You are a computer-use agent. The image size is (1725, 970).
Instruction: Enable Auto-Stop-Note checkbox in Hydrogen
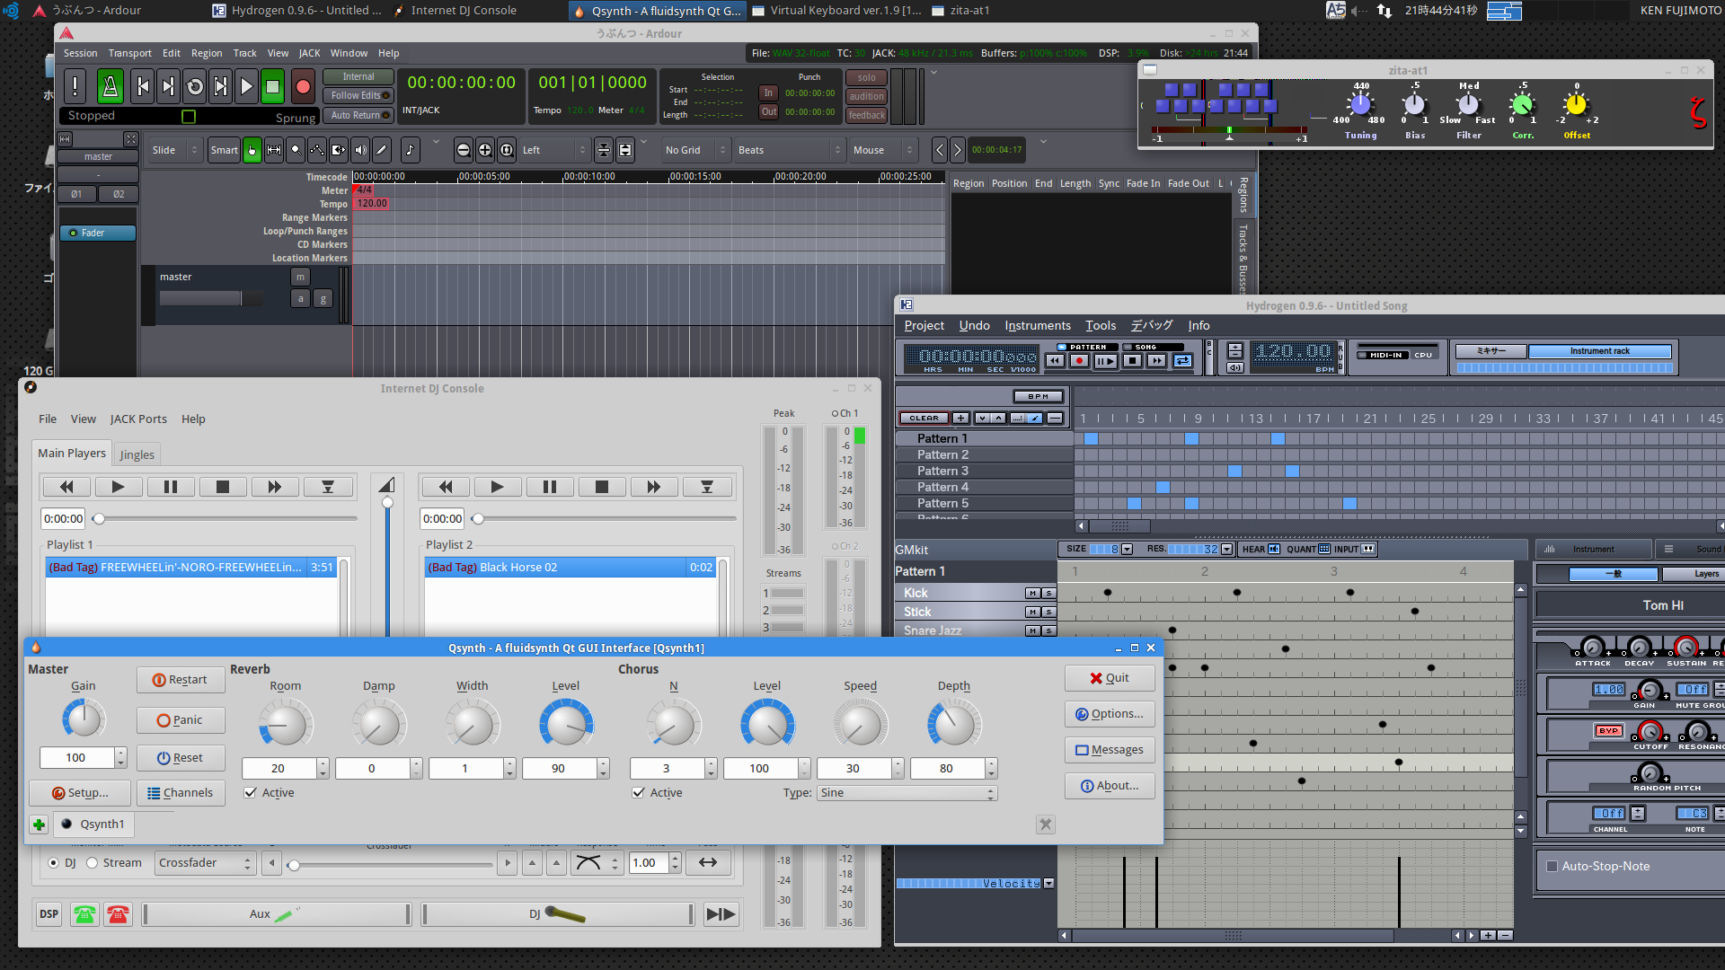point(1552,867)
